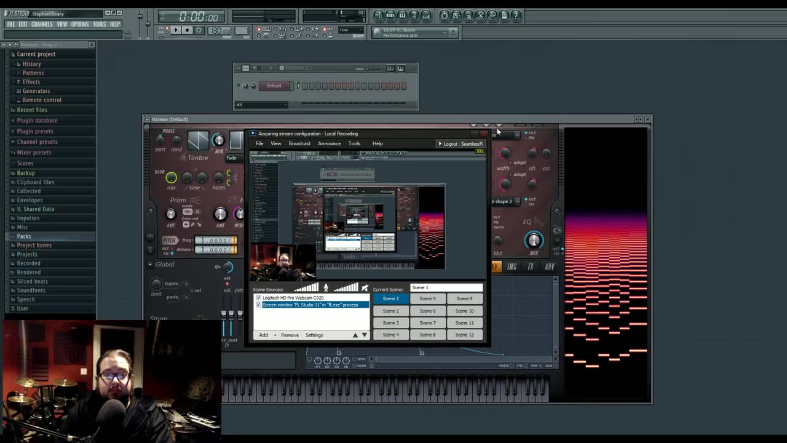Open the FL Studio FILE menu
This screenshot has width=787, height=443.
click(11, 24)
